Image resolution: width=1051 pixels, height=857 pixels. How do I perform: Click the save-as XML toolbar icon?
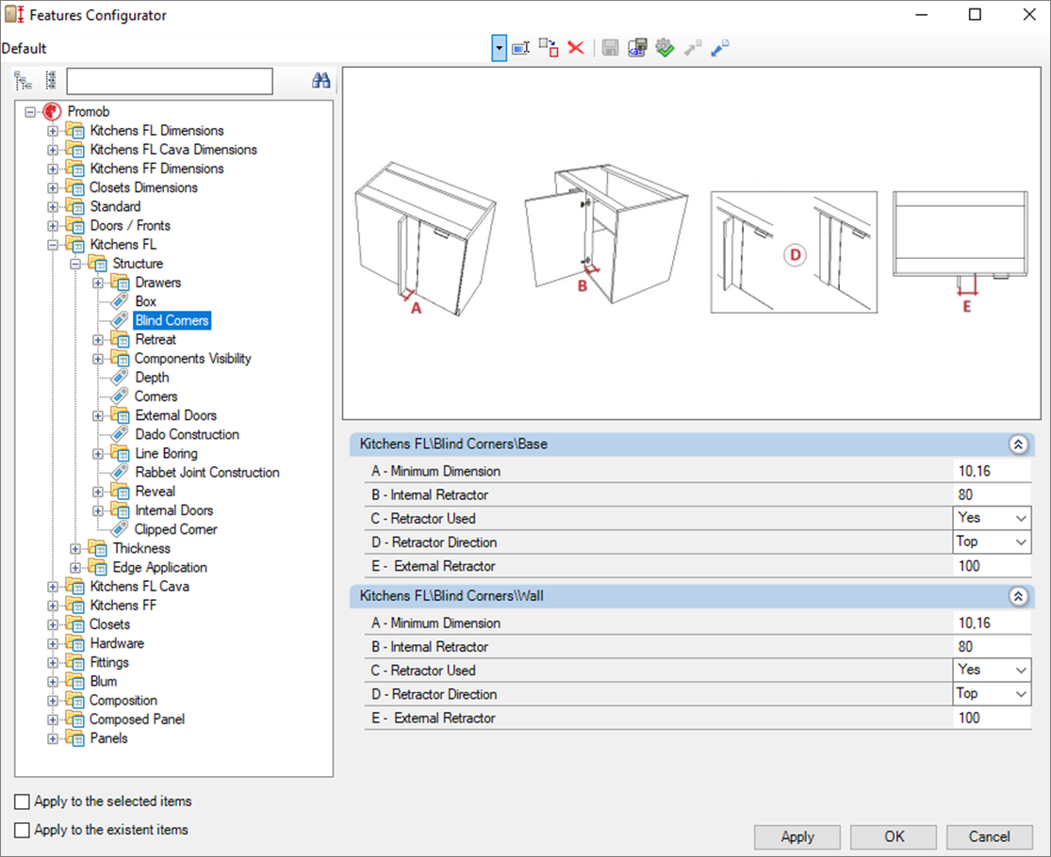click(637, 48)
